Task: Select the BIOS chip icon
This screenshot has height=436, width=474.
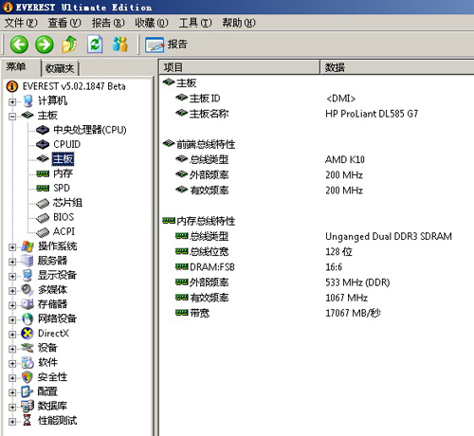Action: point(43,218)
